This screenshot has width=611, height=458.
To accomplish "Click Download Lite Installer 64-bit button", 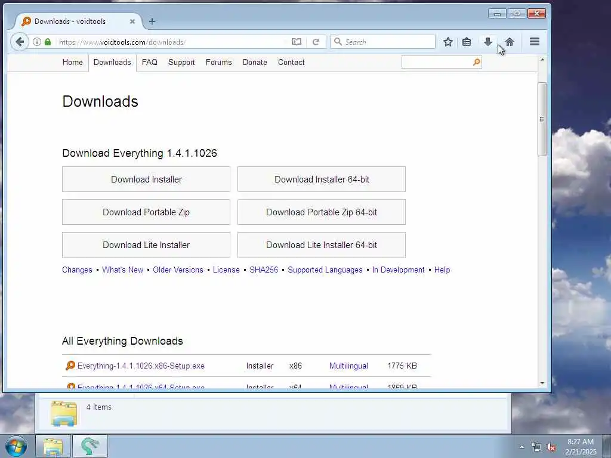I will click(x=322, y=245).
